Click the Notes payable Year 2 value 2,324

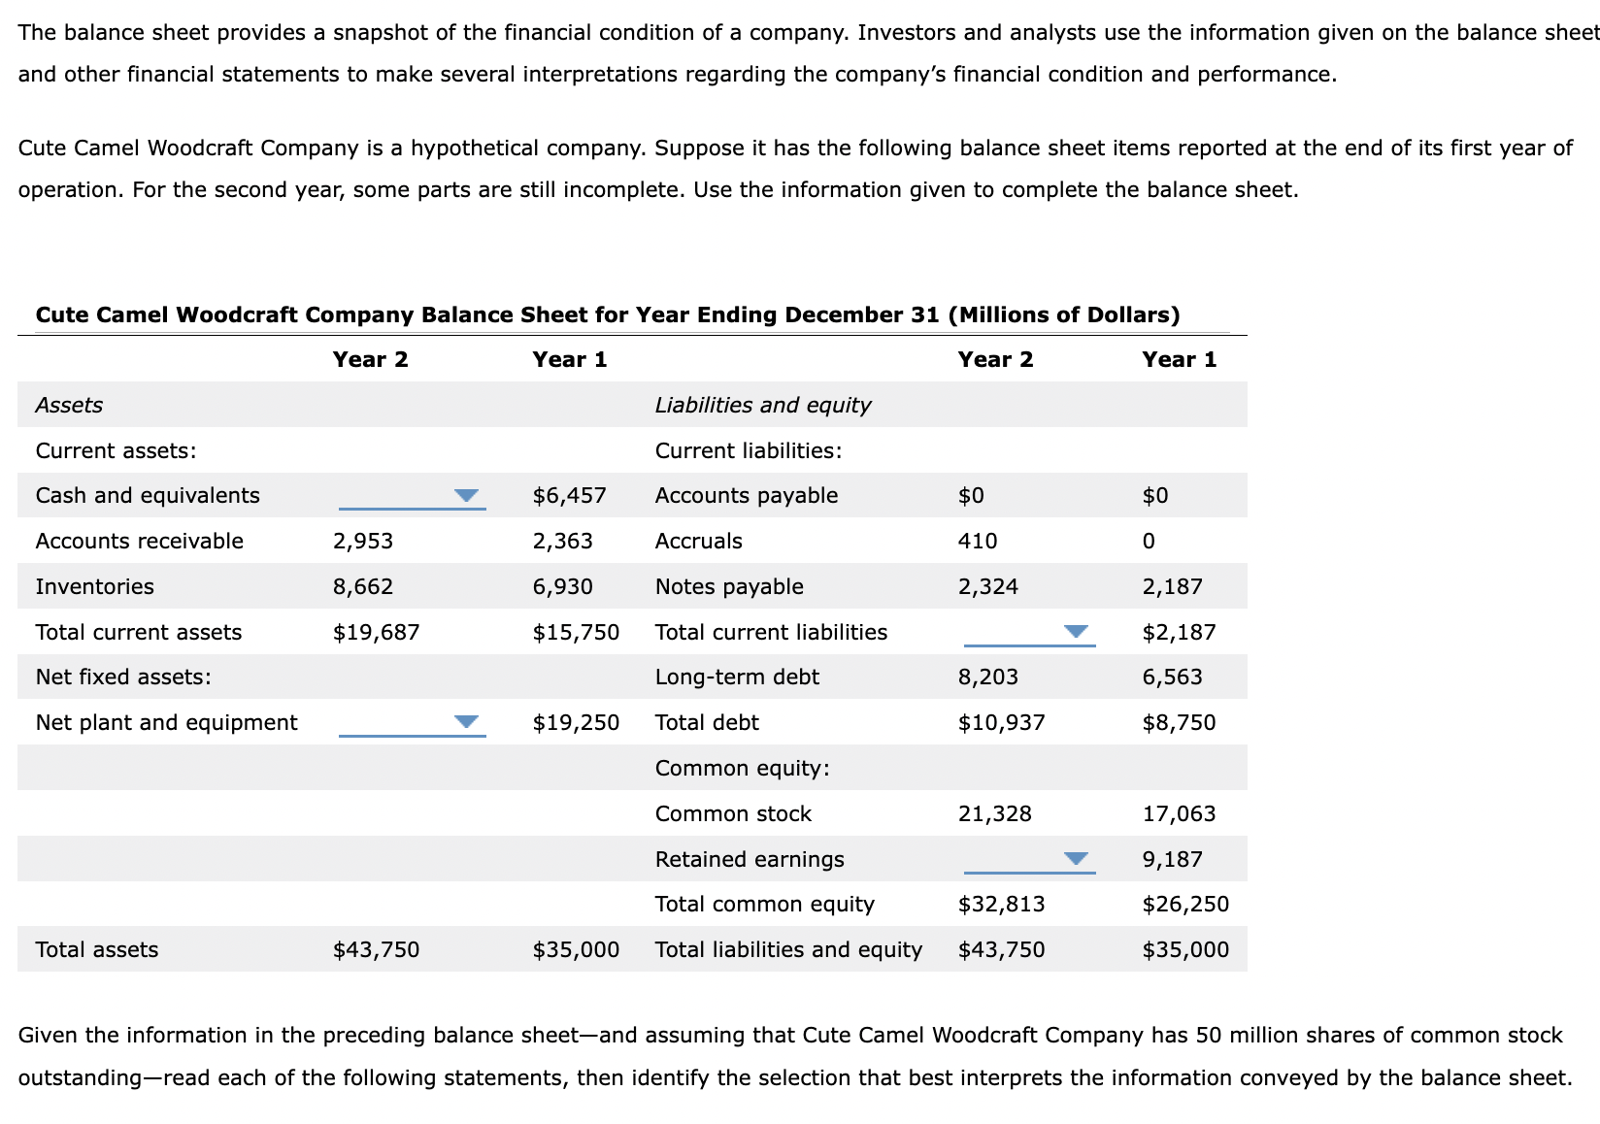coord(986,586)
